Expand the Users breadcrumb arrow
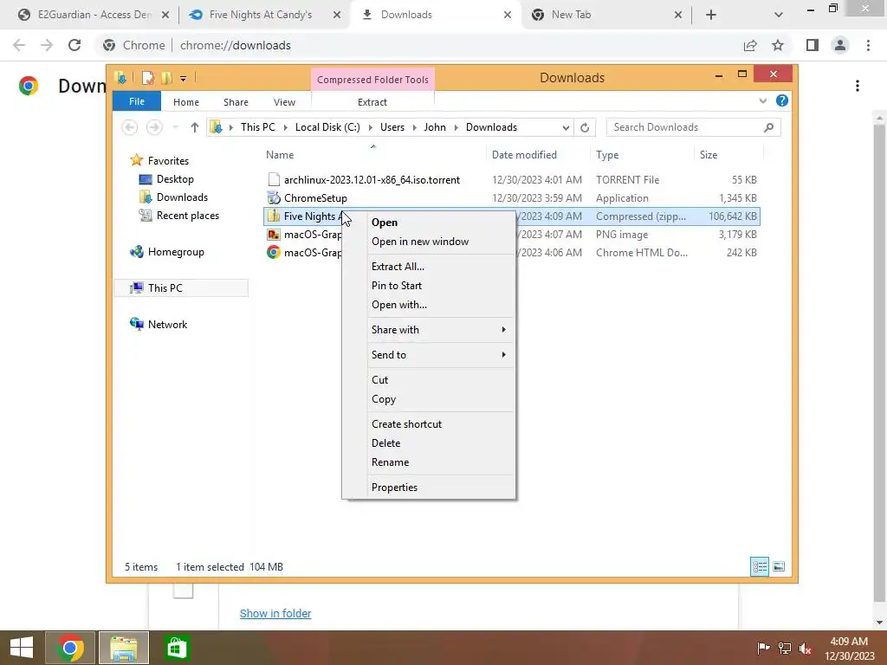 [415, 128]
